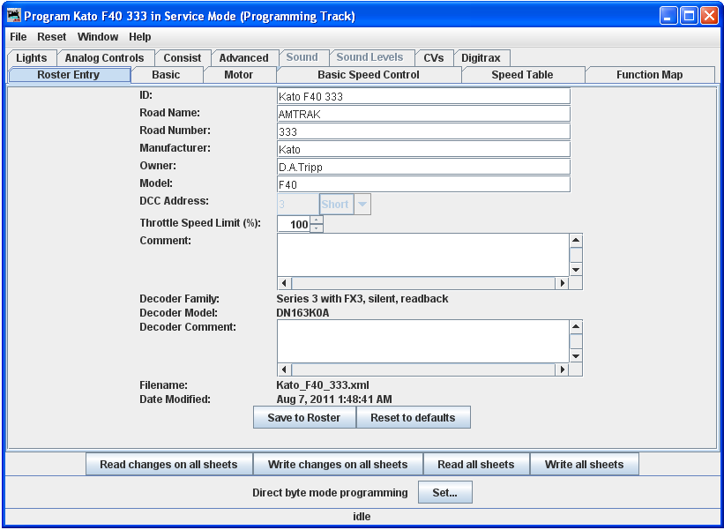Click Save to Roster button
Screen dimensions: 724x530
[x=304, y=418]
